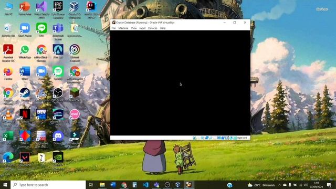Select the Recycle Bin icon

pyautogui.click(x=8, y=30)
